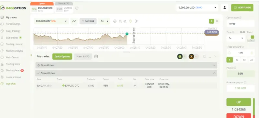Select the USA500 asset tab
The width and height of the screenshot is (259, 118).
tap(63, 9)
